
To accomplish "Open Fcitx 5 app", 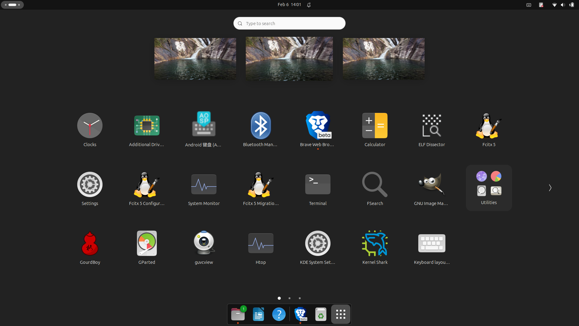I will 489,130.
